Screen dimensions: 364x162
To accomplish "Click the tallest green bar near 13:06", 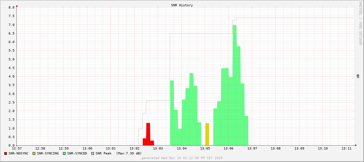I will coord(234,85).
